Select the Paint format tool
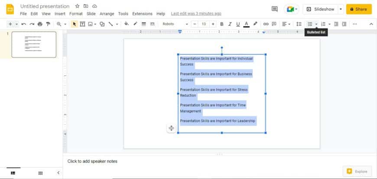Viewport: 377px width, 179px height. (x=48, y=24)
